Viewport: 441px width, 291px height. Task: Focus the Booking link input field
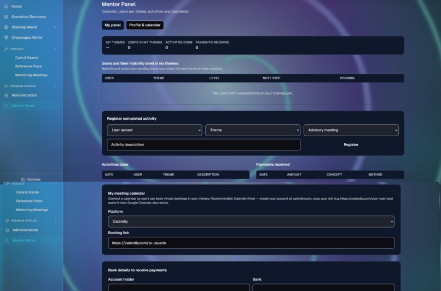pyautogui.click(x=251, y=243)
